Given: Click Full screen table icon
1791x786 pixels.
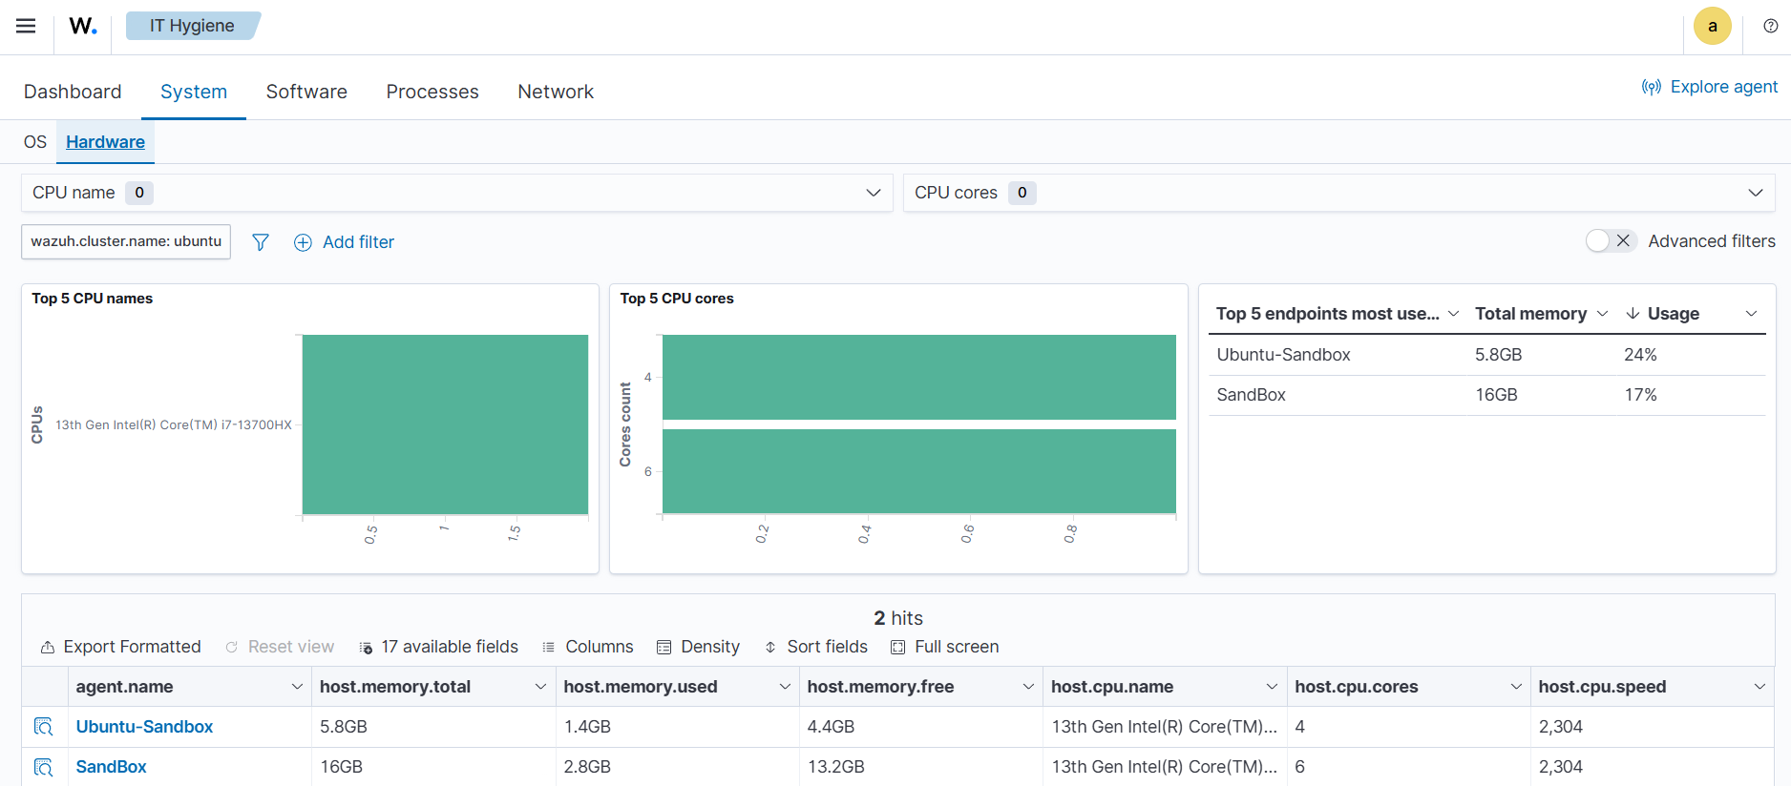Looking at the screenshot, I should pyautogui.click(x=944, y=647).
